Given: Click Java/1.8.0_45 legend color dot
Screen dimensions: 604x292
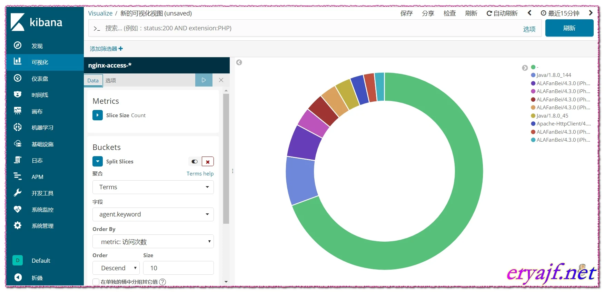Looking at the screenshot, I should click(x=533, y=115).
